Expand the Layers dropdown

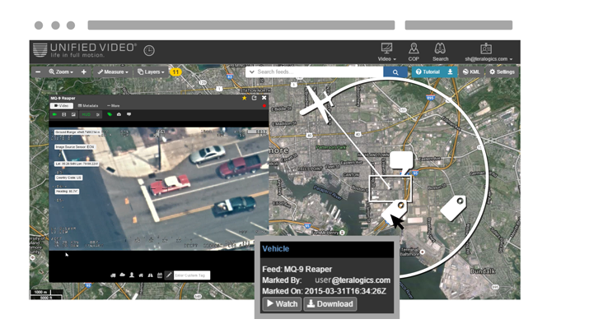click(151, 72)
